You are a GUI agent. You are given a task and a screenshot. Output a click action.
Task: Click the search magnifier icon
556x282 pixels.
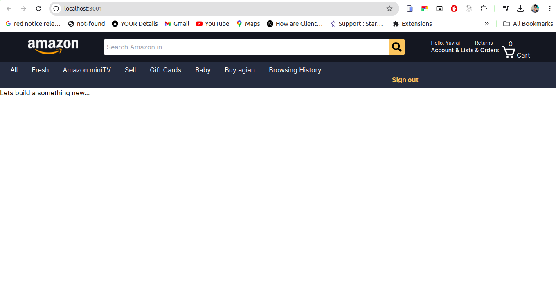(396, 47)
